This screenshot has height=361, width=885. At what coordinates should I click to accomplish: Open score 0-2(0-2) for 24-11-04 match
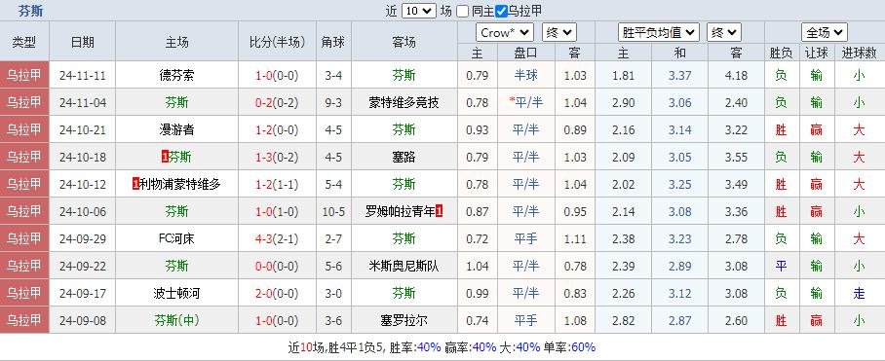(x=277, y=102)
